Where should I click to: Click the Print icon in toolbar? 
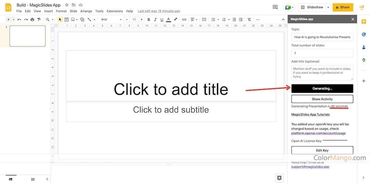click(x=32, y=20)
